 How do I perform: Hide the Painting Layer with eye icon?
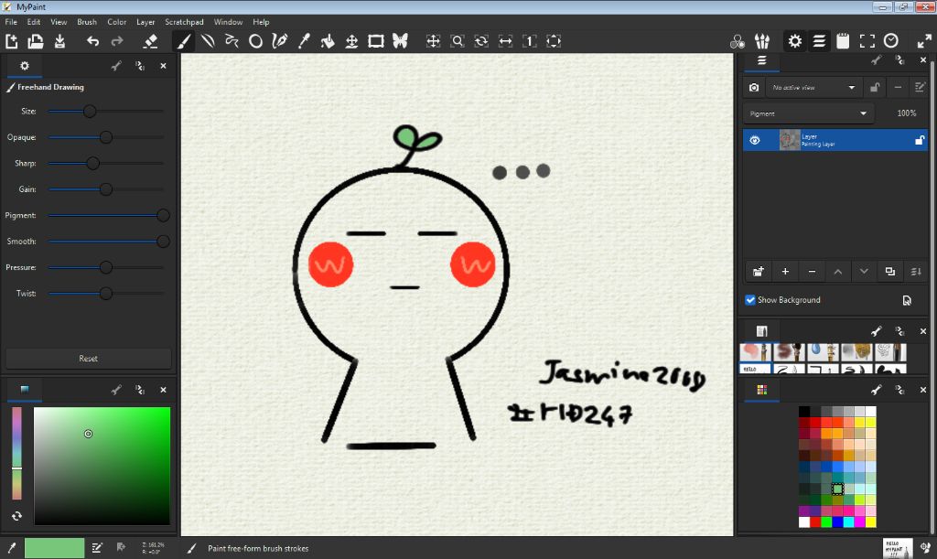coord(755,140)
